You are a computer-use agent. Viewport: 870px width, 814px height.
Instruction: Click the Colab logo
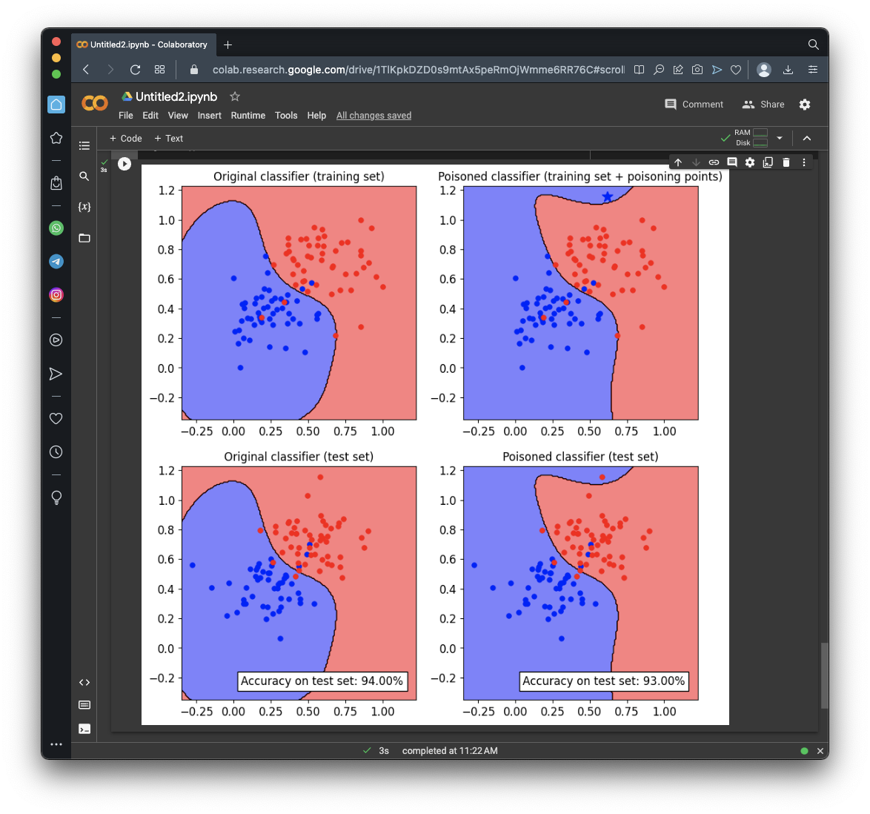click(95, 103)
